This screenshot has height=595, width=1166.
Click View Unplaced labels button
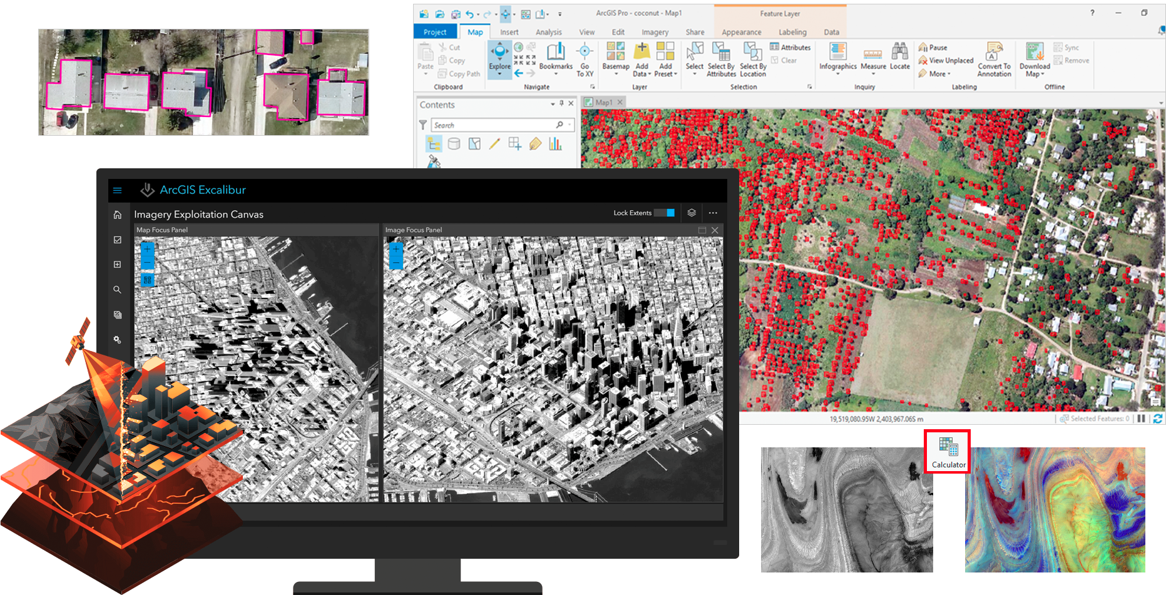click(946, 61)
